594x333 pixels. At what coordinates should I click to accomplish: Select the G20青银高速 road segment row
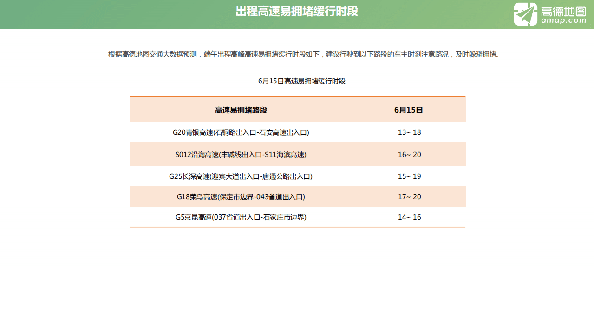point(241,132)
